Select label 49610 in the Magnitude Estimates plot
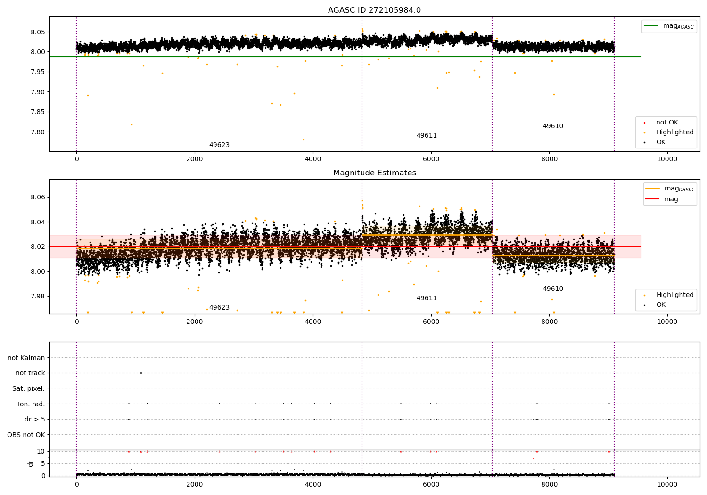Viewport: 707px width, 495px height. point(553,289)
